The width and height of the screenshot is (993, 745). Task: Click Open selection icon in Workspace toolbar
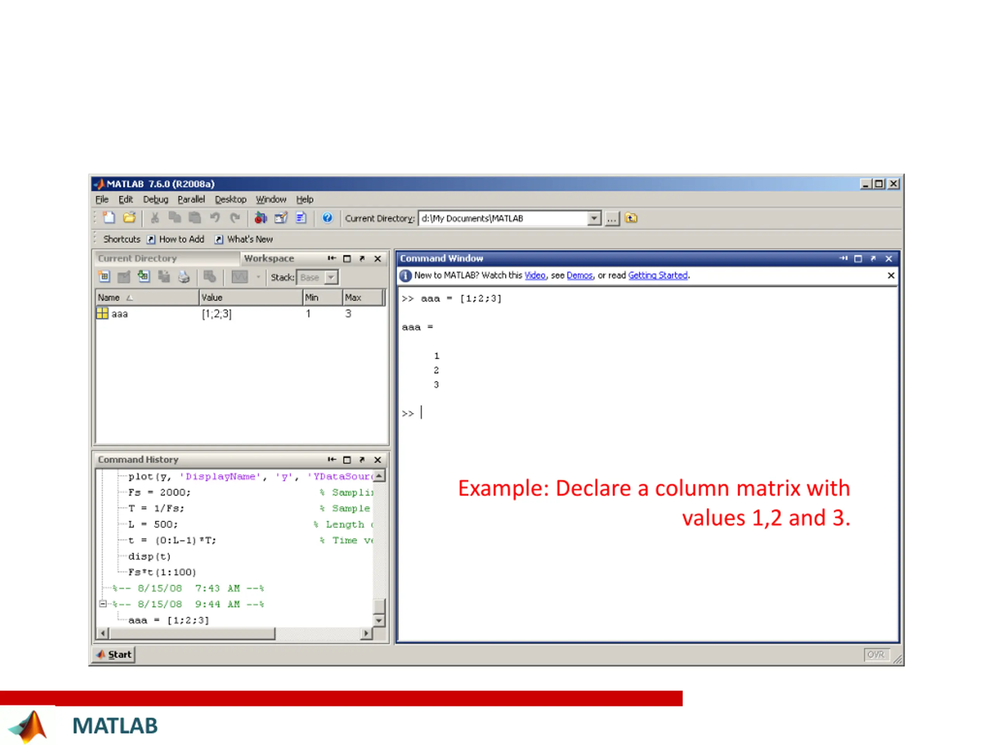123,277
